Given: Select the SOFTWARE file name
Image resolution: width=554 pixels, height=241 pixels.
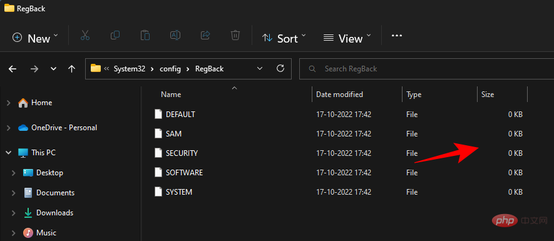Looking at the screenshot, I should [x=184, y=172].
